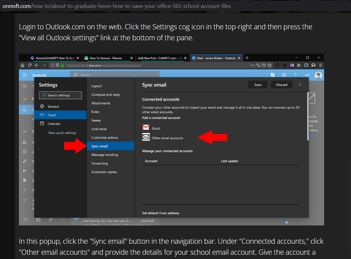The image size is (351, 259).
Task: Click the browser home icon
Action: pyautogui.click(x=22, y=65)
